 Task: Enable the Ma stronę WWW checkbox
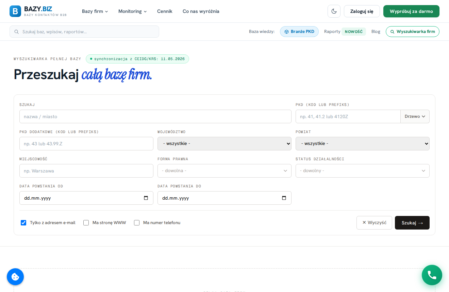point(86,223)
